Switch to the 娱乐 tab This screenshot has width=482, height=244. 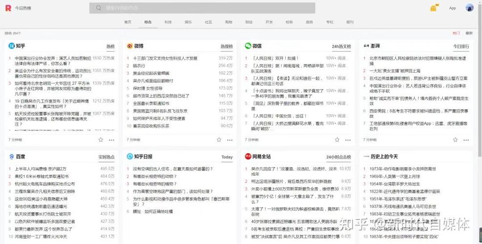(x=188, y=22)
